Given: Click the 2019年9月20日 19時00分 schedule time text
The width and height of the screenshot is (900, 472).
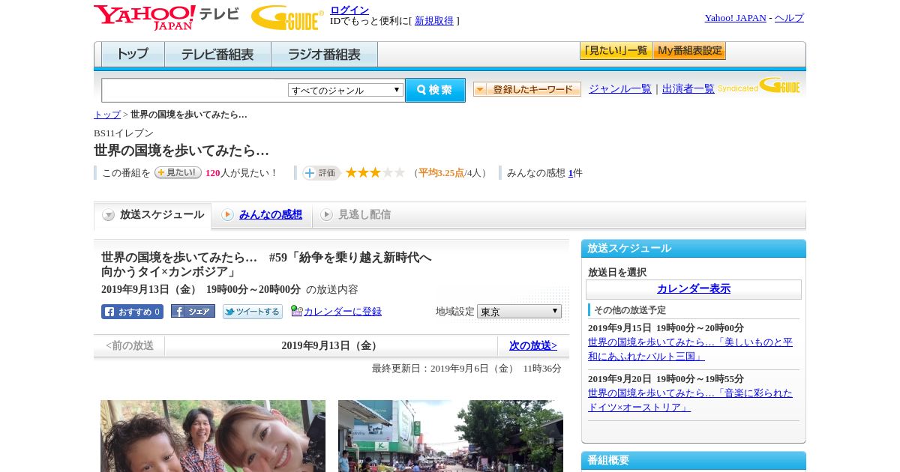Looking at the screenshot, I should click(666, 379).
